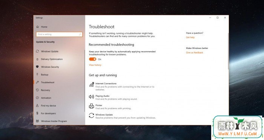
Task: Turn off recommended troubleshooting toggle
Action: (x=93, y=59)
